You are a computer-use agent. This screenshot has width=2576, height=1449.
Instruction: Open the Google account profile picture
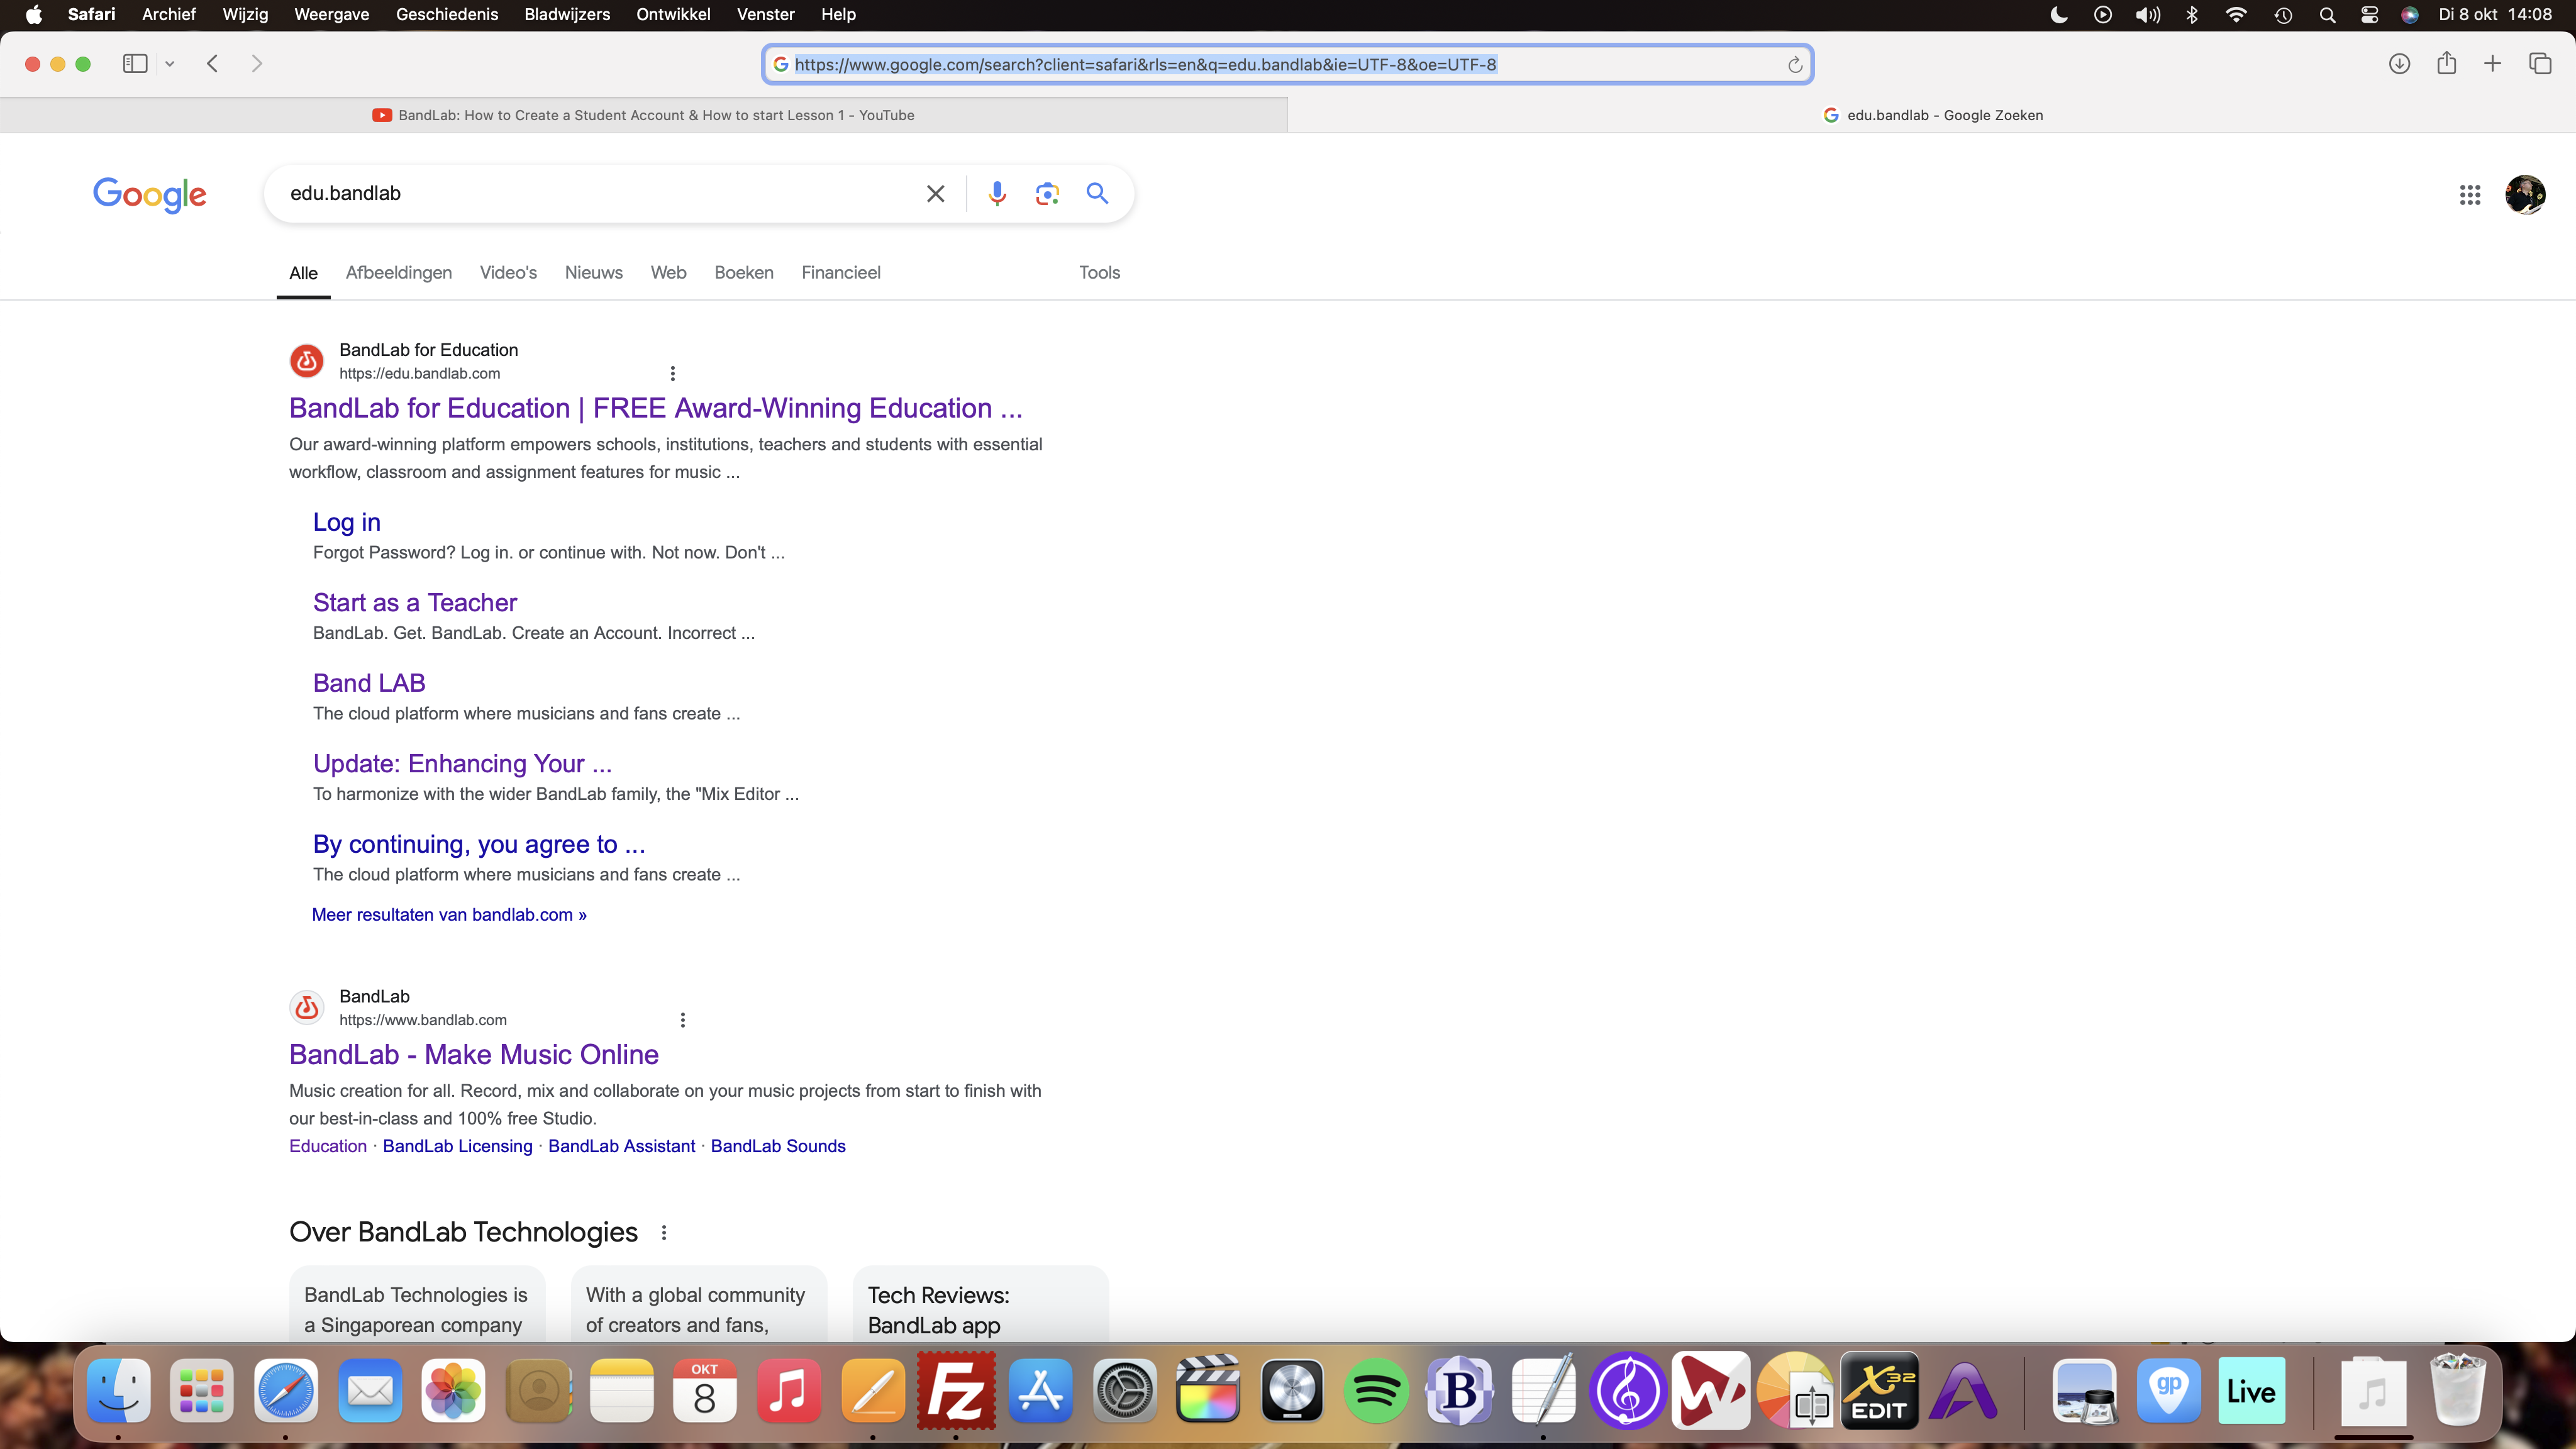2525,194
